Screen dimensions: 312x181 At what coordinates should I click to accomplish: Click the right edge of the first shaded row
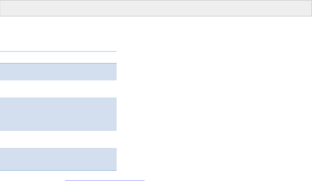point(115,72)
